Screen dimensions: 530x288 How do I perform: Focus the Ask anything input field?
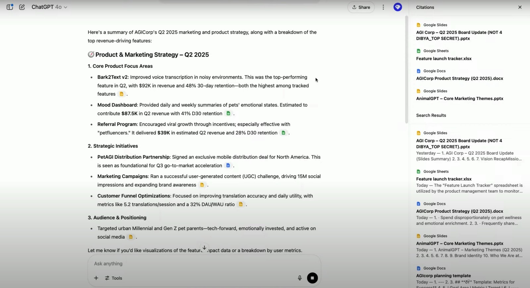(204, 264)
